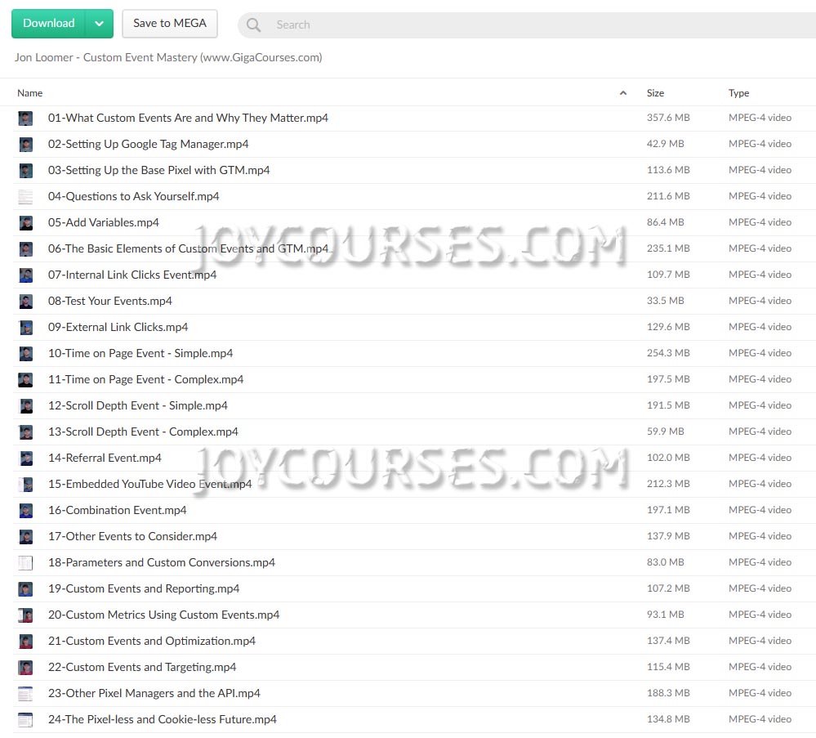Click thumbnail of 21-Custom Events and Optimization

(x=25, y=641)
